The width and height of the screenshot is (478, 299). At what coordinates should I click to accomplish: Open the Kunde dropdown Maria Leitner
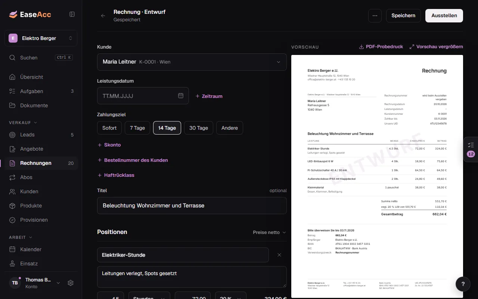[x=192, y=62]
